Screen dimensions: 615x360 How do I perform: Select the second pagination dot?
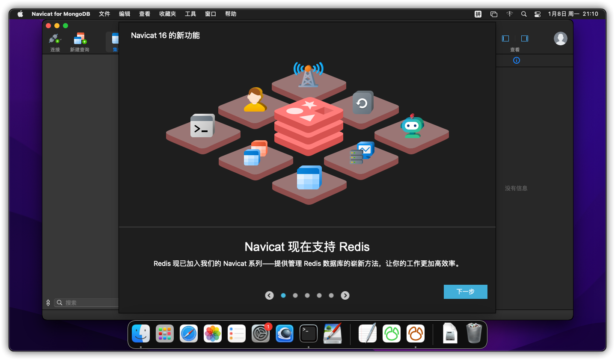[295, 295]
